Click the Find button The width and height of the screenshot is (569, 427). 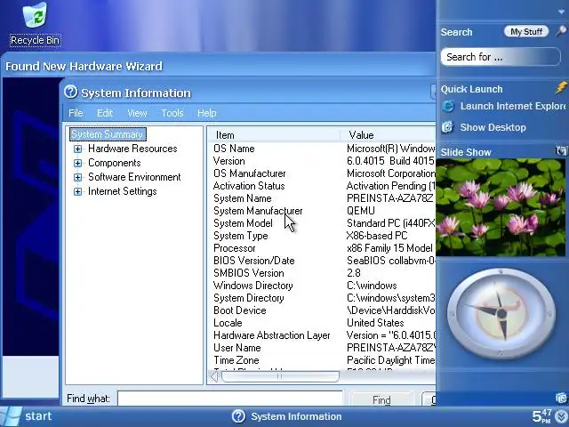coord(381,399)
